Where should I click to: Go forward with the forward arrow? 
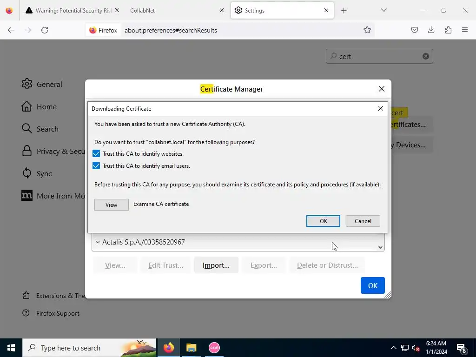coord(28,30)
